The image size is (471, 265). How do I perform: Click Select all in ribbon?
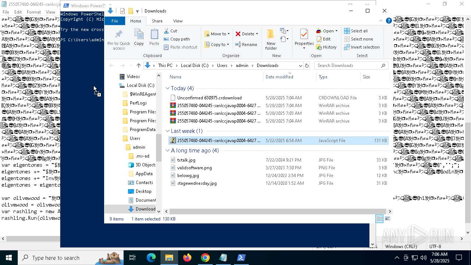pyautogui.click(x=356, y=31)
